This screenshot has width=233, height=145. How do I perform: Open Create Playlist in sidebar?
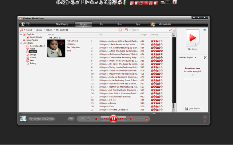[x=36, y=37]
